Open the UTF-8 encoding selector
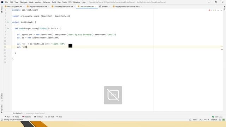Viewport: 226px width, 127px height. pos(207,120)
